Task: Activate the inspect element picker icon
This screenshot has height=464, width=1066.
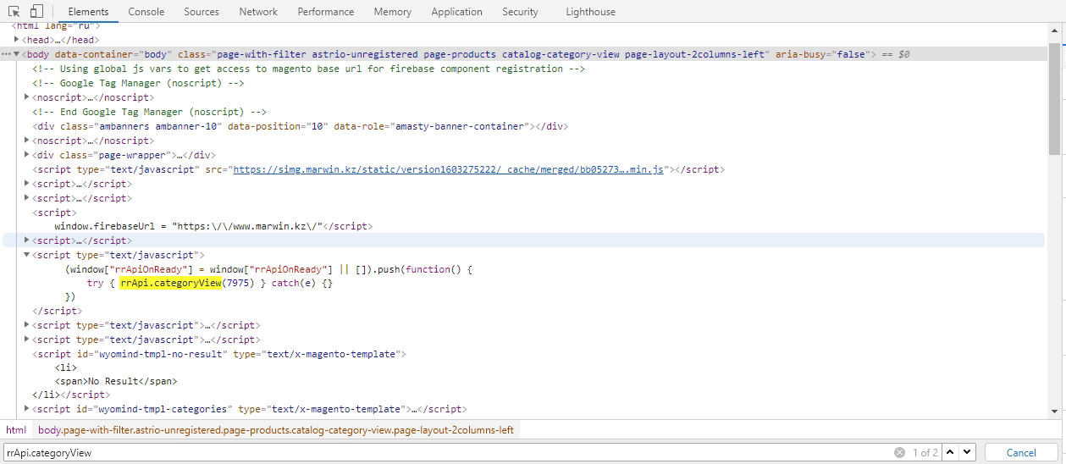Action: point(14,12)
